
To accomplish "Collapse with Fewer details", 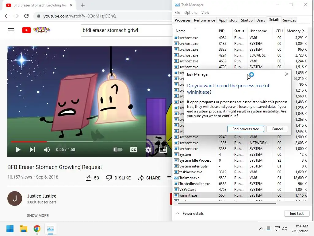I will click(190, 214).
